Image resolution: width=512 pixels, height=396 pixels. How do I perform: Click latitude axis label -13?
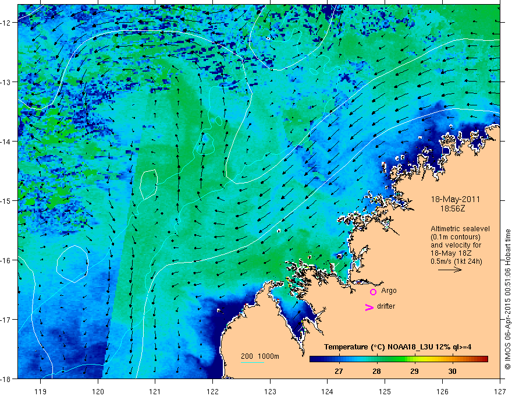(x=6, y=82)
